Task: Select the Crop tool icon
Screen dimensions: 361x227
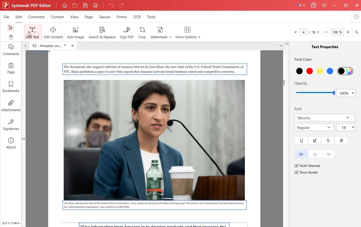Action: (142, 30)
